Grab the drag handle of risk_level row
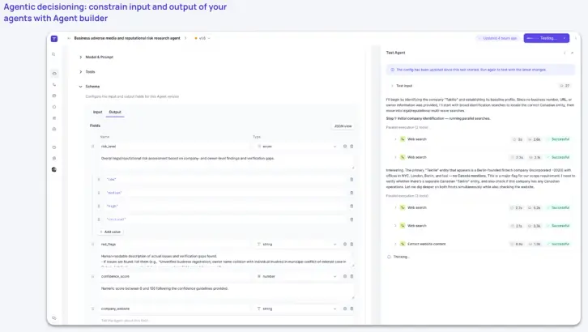 pos(92,147)
